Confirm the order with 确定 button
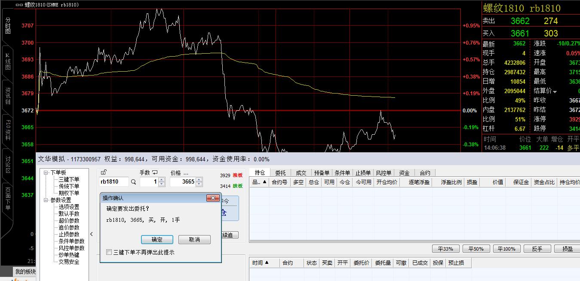Screen dimensions: 580x281 coord(157,239)
